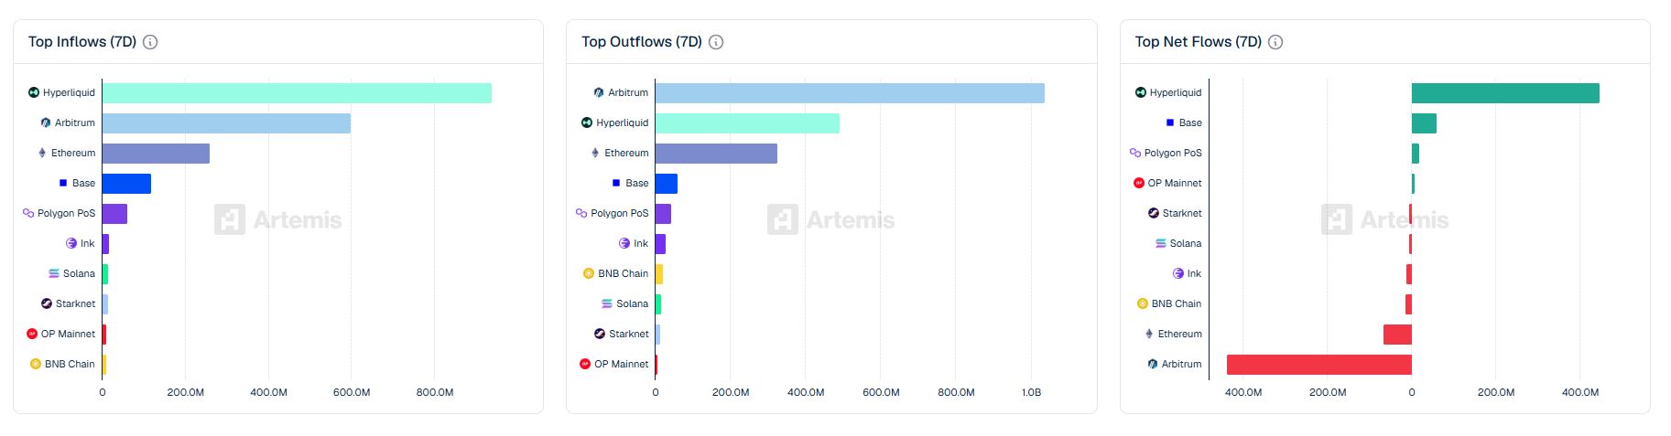Click the info icon beside Top Inflows (7D)
This screenshot has width=1671, height=436.
click(x=150, y=42)
